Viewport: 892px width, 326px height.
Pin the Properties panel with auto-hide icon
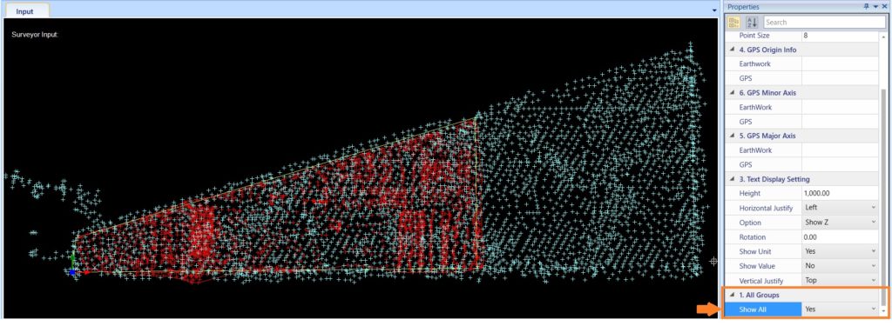pos(867,6)
